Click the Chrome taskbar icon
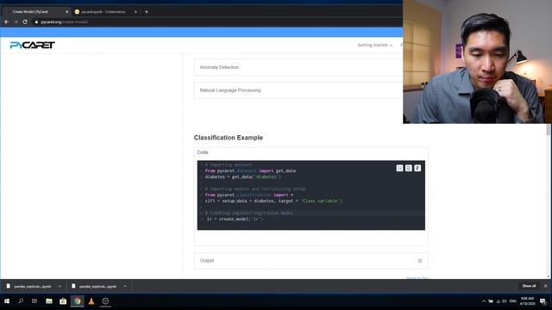The height and width of the screenshot is (310, 552). (77, 301)
